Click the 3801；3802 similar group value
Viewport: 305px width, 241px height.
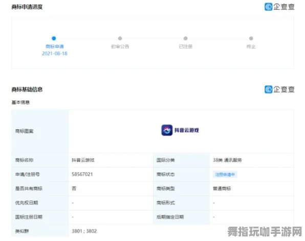[84, 231]
